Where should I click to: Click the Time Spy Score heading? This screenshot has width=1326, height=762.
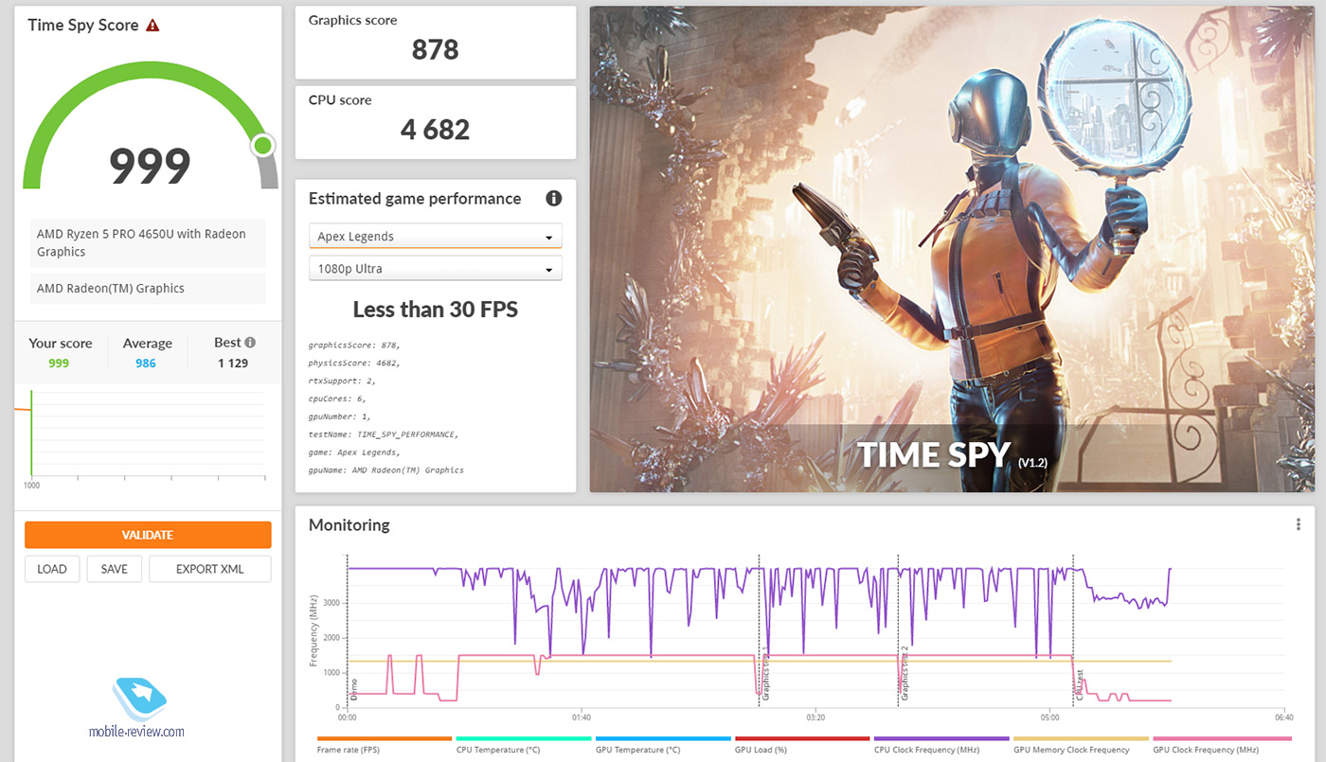[x=83, y=26]
